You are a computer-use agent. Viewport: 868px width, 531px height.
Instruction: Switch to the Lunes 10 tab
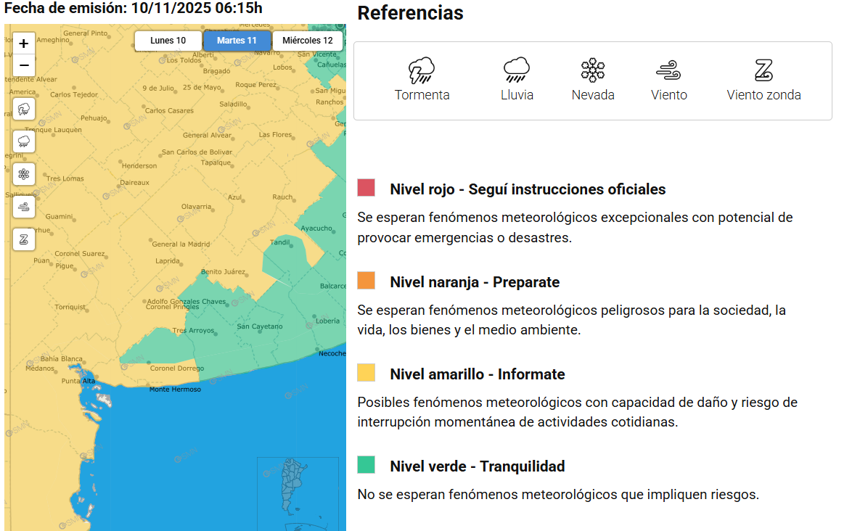168,41
